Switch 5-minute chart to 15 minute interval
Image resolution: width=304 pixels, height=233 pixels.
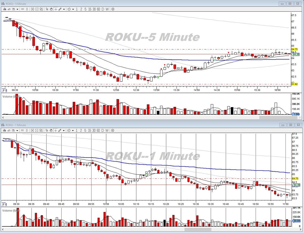pyautogui.click(x=90, y=9)
